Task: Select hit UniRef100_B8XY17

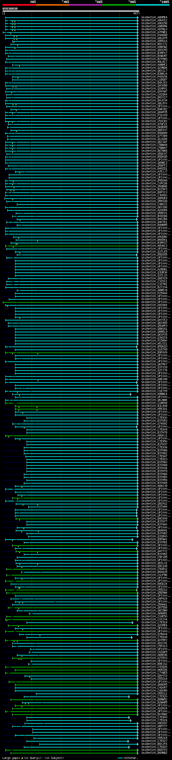Action: click(x=154, y=97)
